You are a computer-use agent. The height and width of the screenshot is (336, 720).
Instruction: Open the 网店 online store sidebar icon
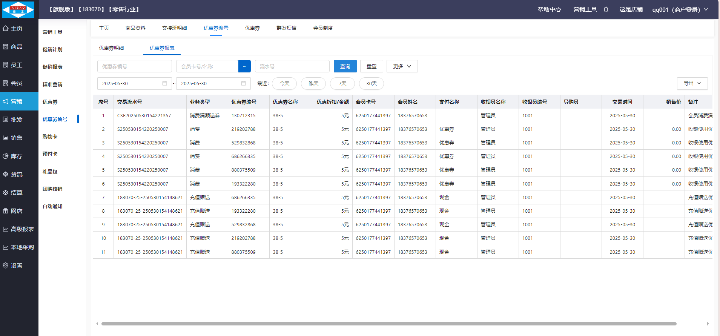click(x=6, y=211)
